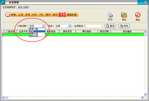Click the Query (查询) magnifier button
Image resolution: width=149 pixels, height=101 pixels.
(x=110, y=26)
